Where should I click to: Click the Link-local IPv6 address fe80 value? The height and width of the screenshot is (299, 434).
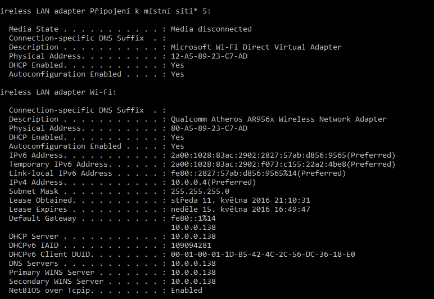(x=258, y=173)
